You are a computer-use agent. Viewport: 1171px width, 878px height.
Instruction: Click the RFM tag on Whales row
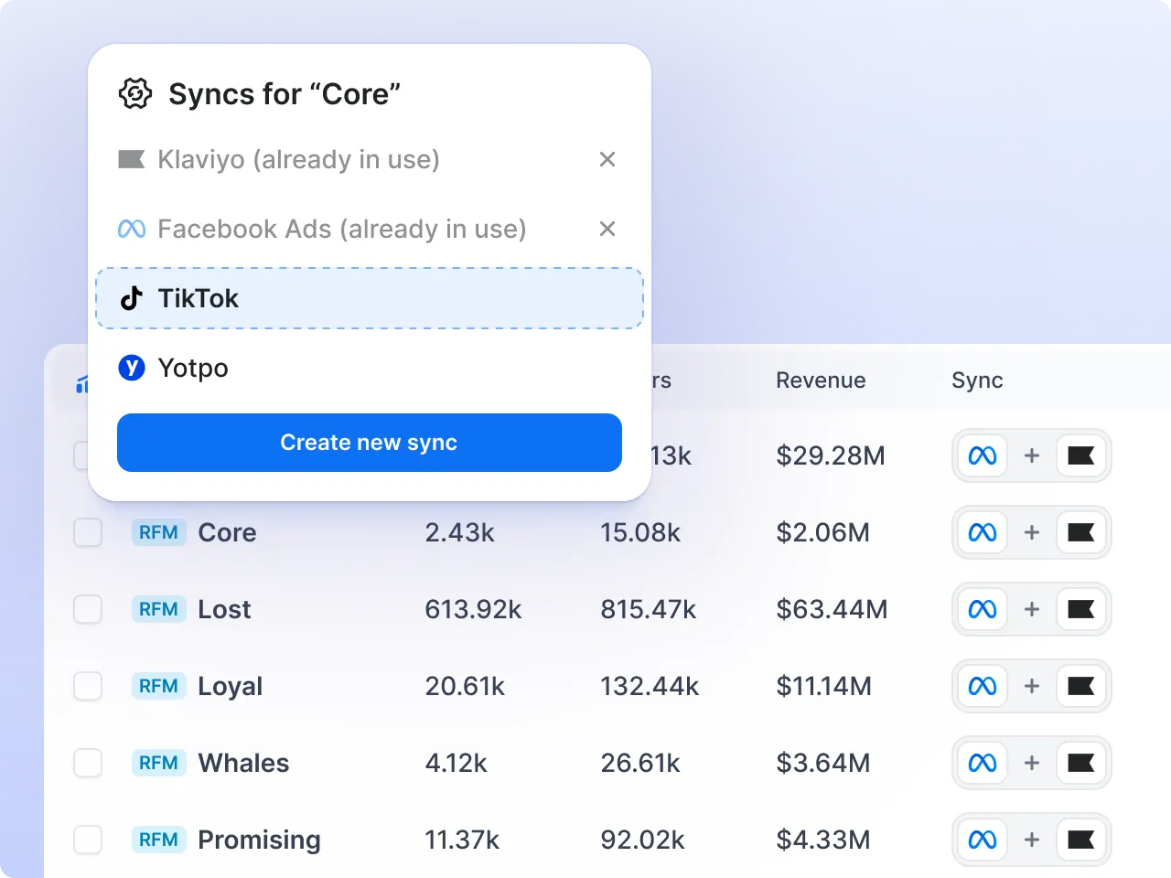click(159, 763)
